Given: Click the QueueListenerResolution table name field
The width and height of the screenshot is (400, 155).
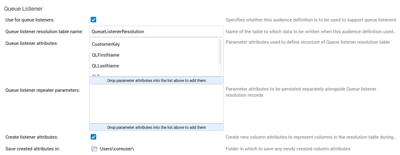Looking at the screenshot, I should point(156,32).
